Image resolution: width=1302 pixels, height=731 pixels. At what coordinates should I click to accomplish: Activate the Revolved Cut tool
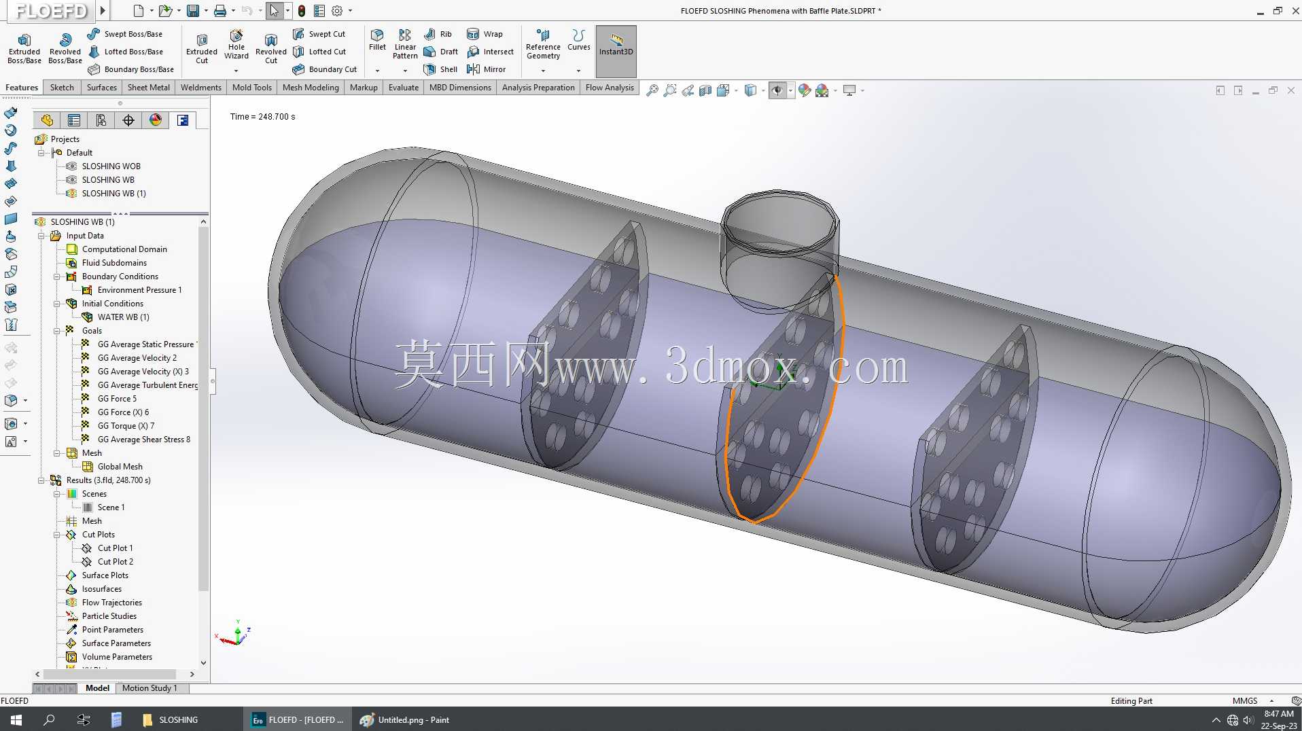(x=271, y=49)
